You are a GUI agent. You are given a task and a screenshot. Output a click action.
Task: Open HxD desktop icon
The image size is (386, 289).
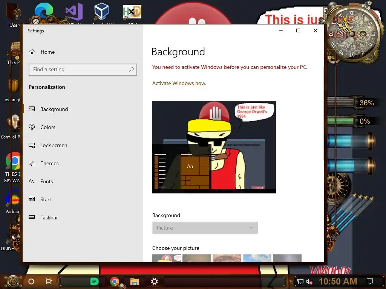tap(132, 12)
